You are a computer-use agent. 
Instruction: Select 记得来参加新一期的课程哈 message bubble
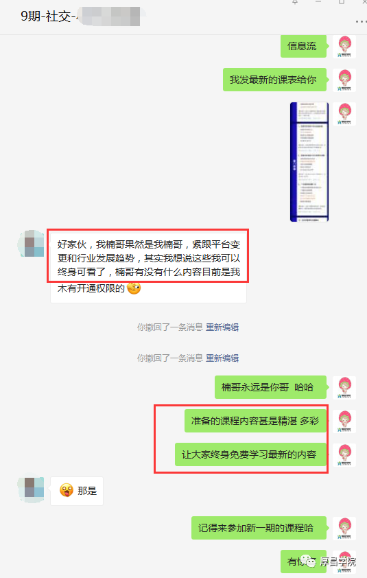click(x=259, y=528)
